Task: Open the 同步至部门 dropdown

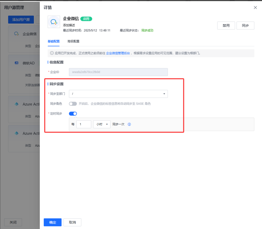Action: tap(118, 94)
